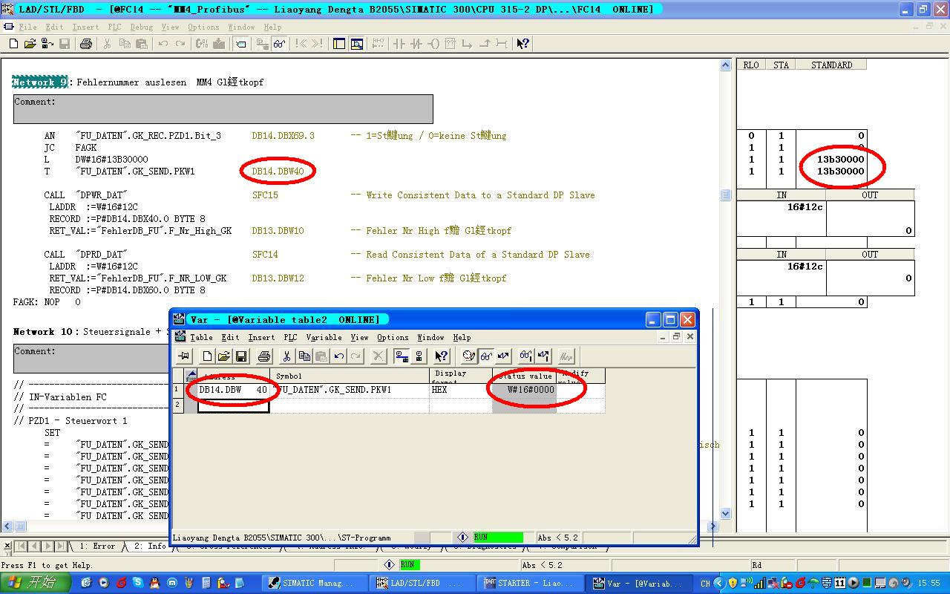Image resolution: width=950 pixels, height=594 pixels.
Task: Toggle ON/OFF connection icon in Var toolbar
Action: (x=402, y=356)
